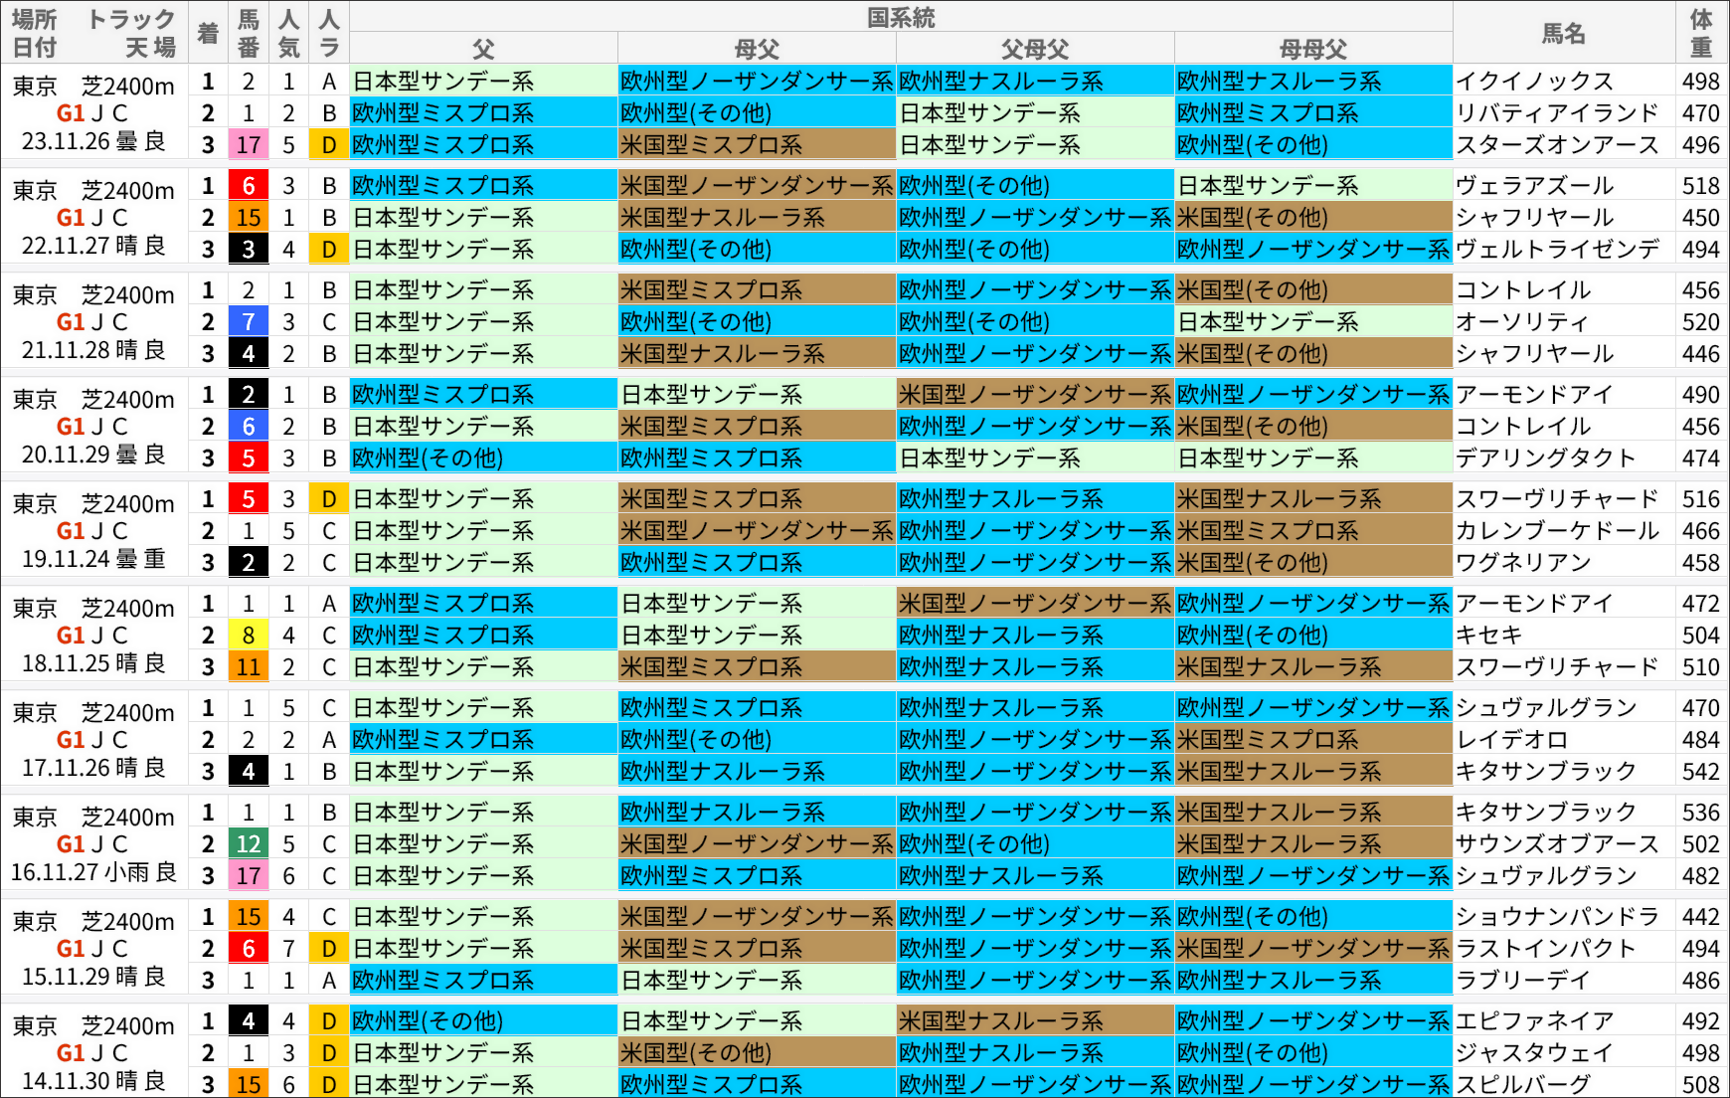Click the 母母父 sub-header
Image resolution: width=1730 pixels, height=1098 pixels.
pyautogui.click(x=1313, y=49)
